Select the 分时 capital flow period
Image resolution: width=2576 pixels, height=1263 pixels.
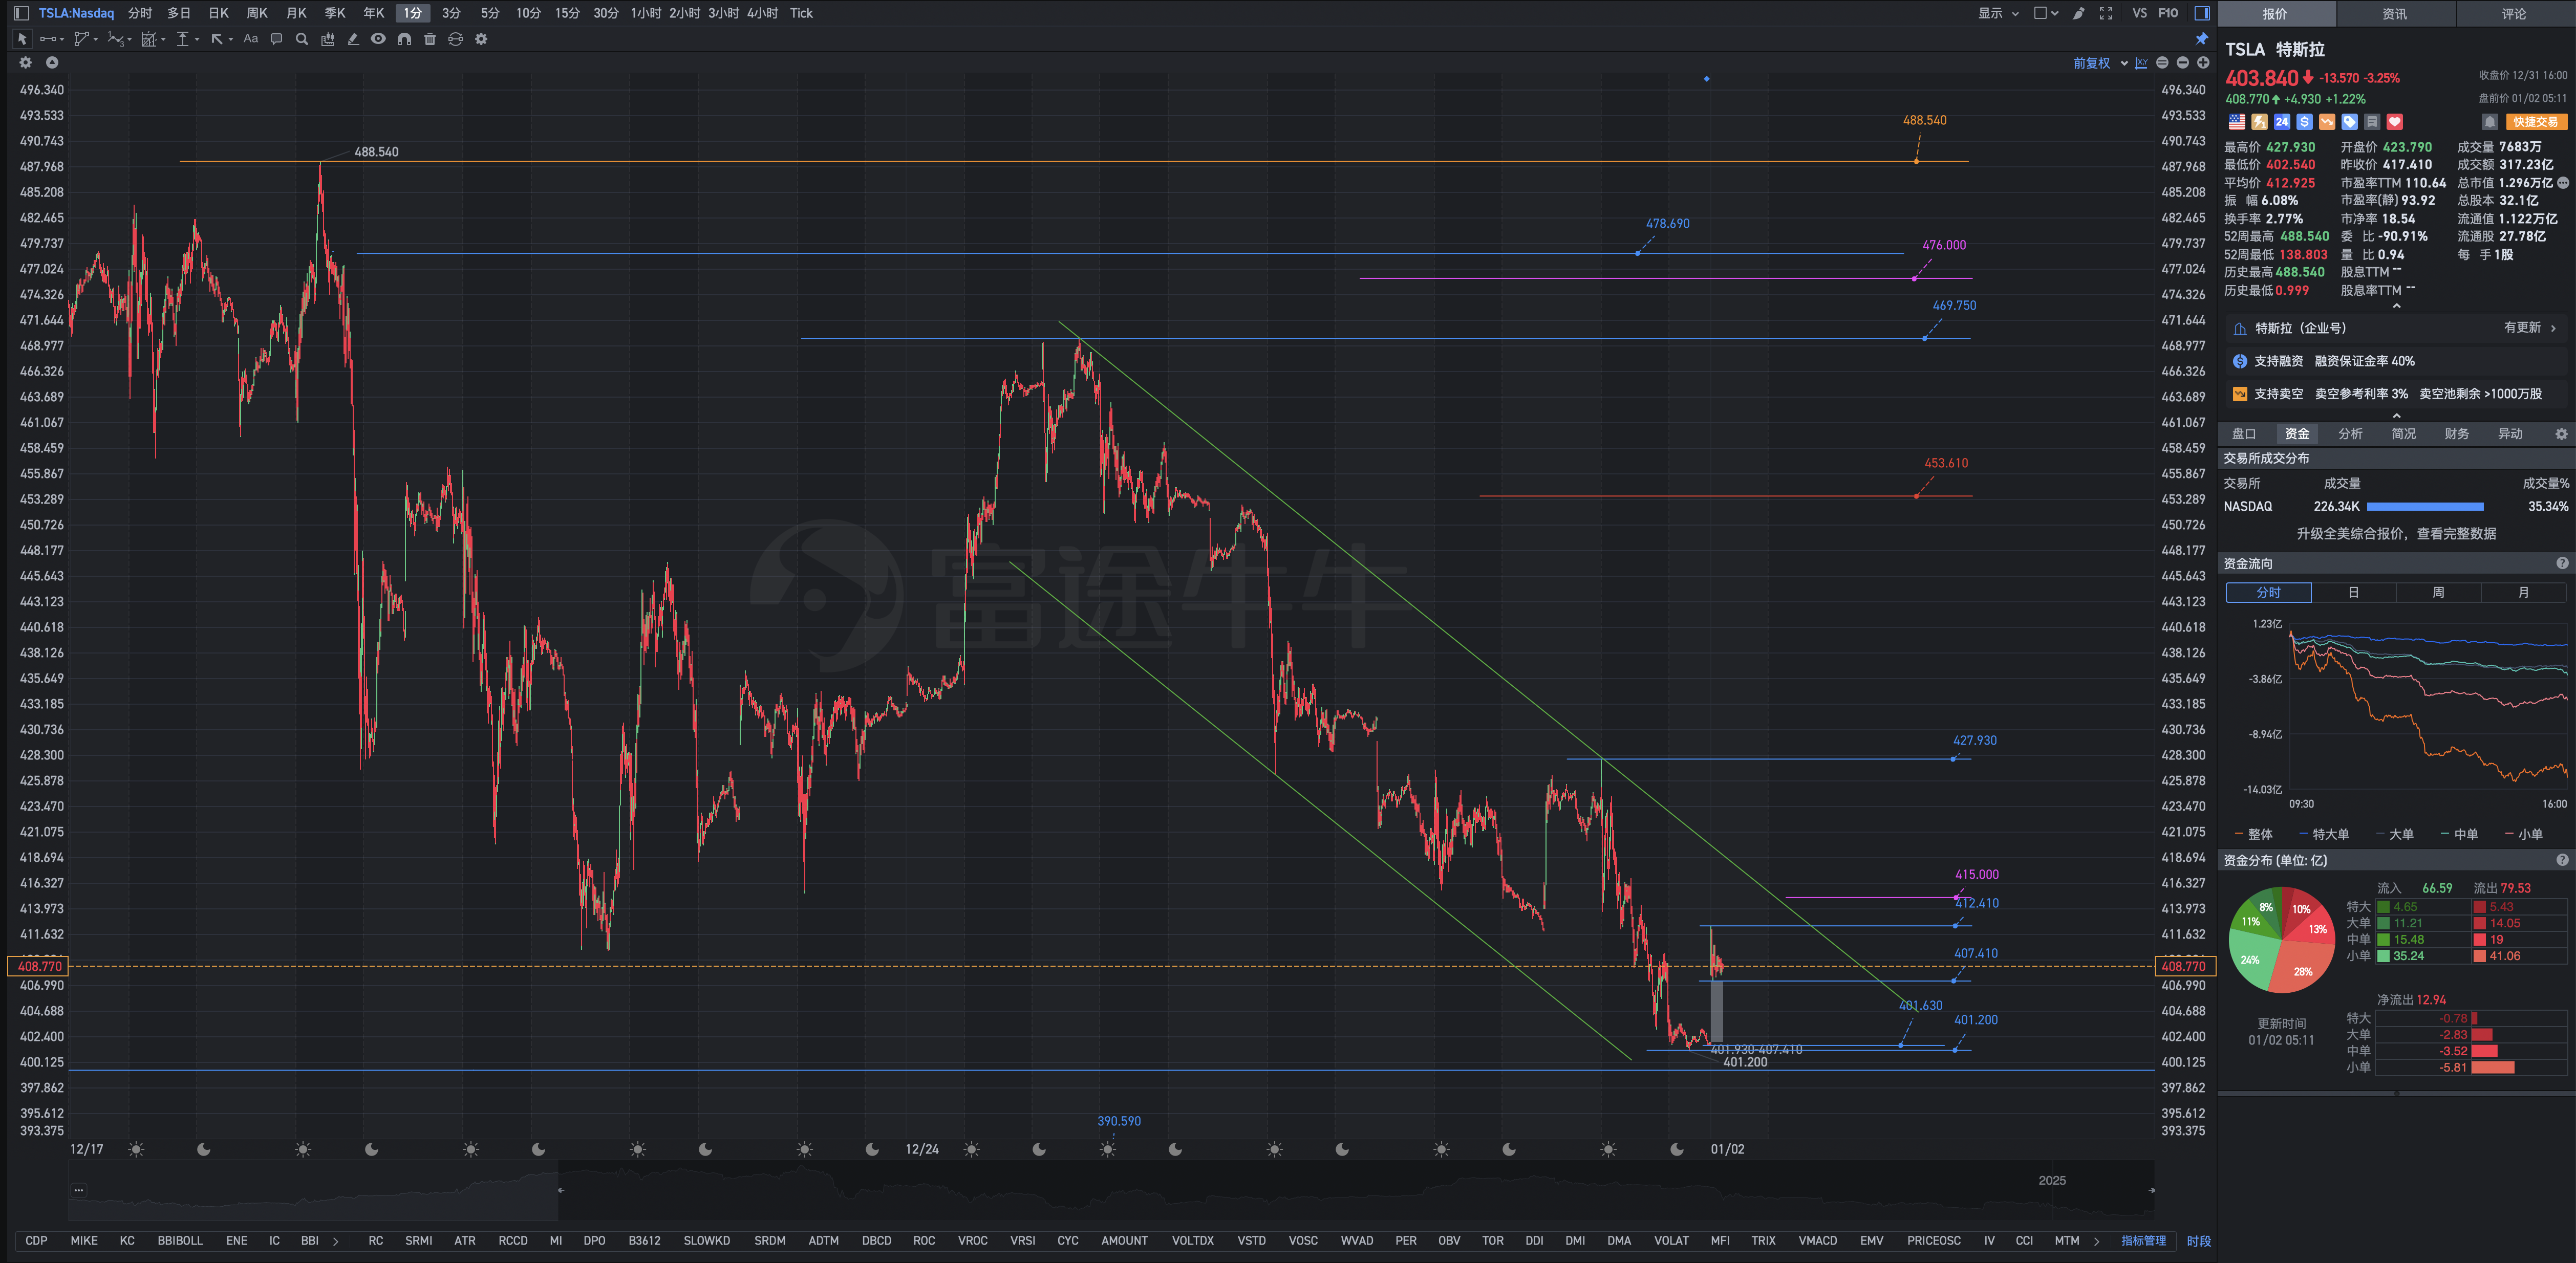click(x=2268, y=593)
